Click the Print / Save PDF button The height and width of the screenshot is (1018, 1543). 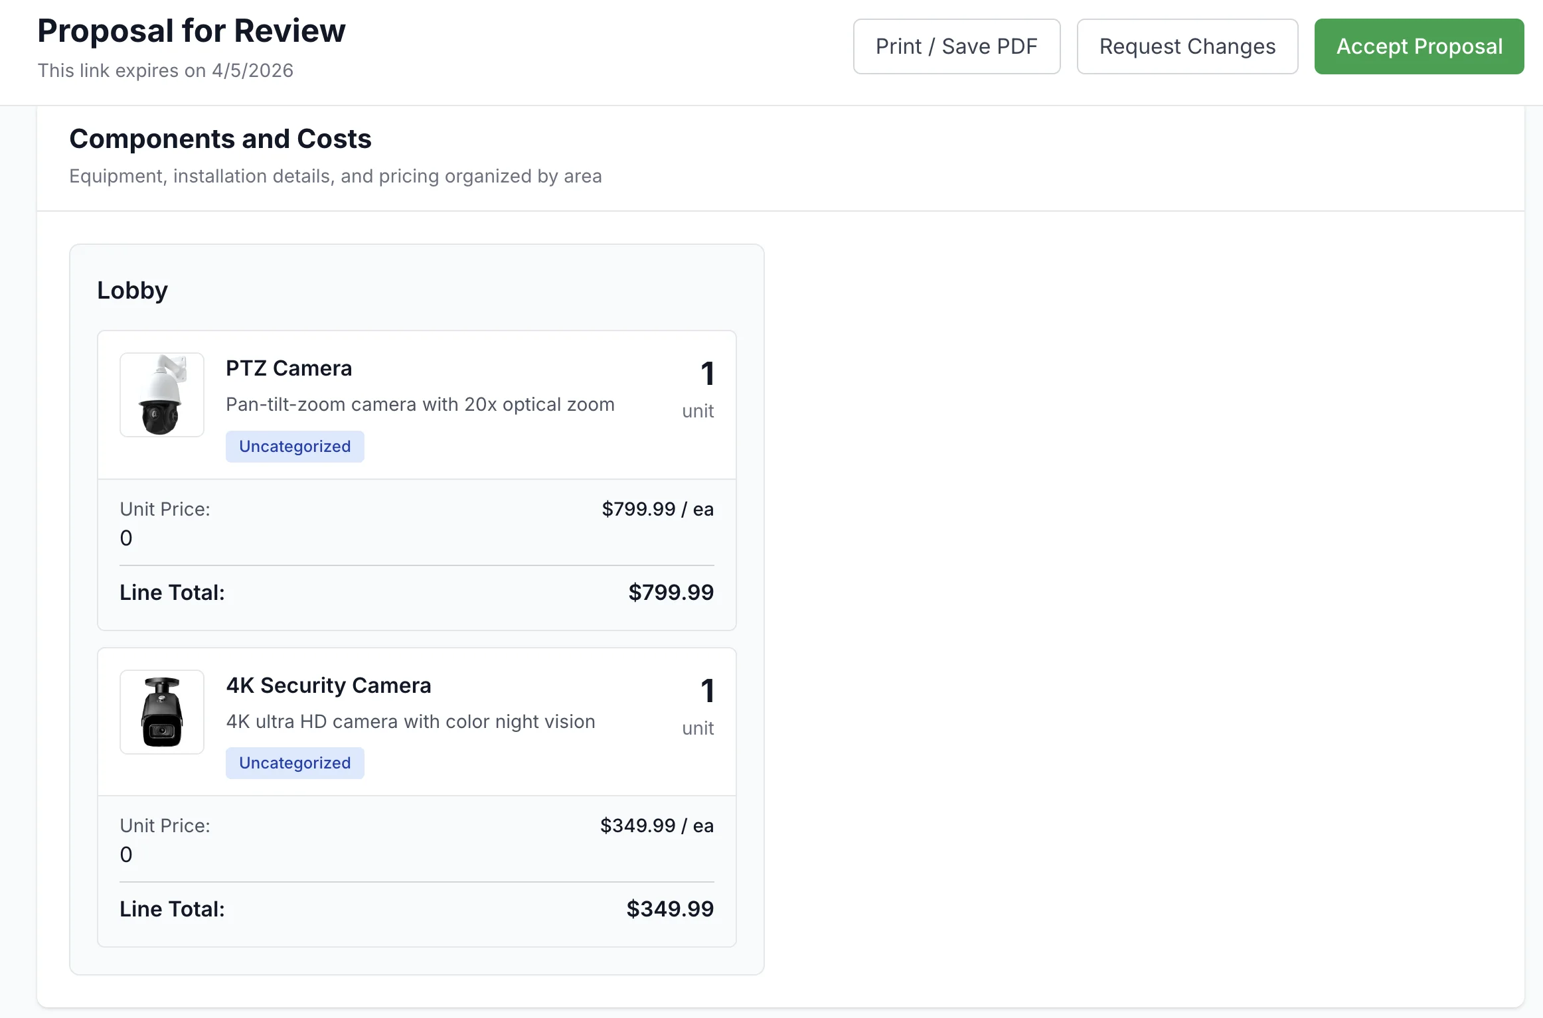(x=956, y=46)
